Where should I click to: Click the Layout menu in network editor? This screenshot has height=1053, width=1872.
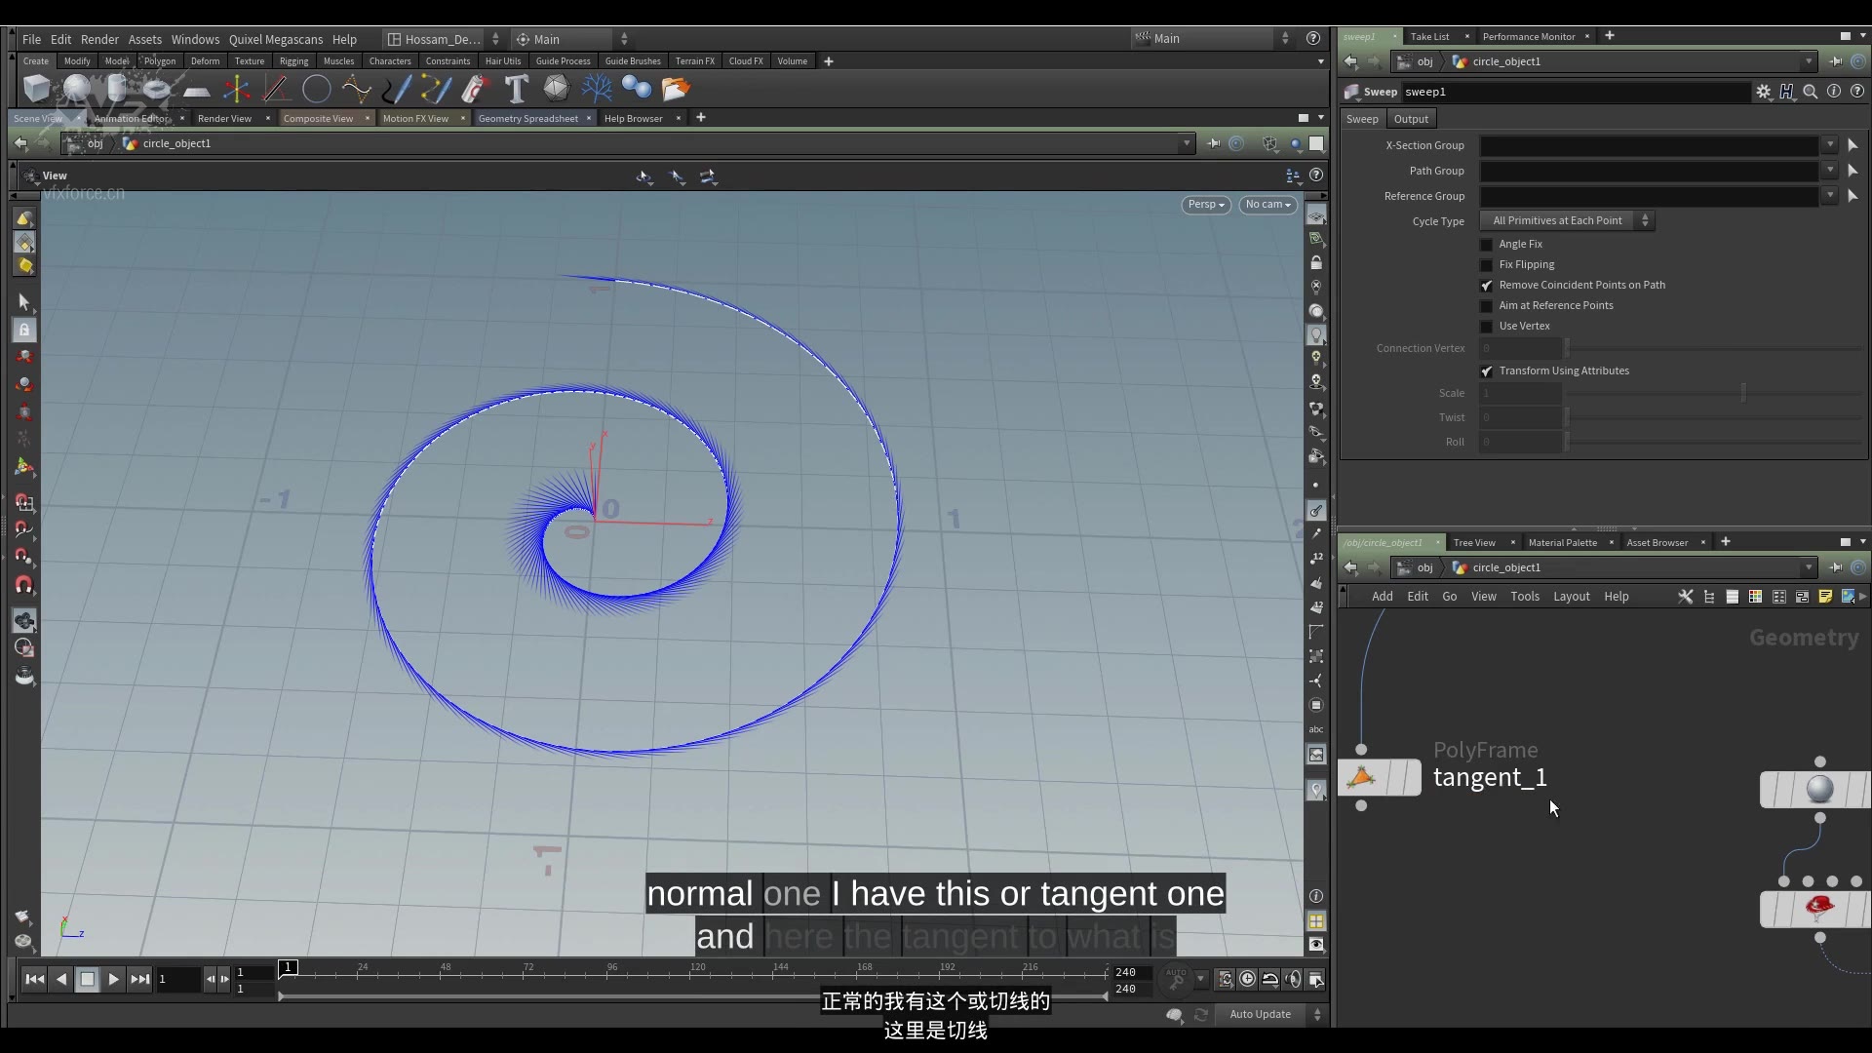coord(1571,597)
